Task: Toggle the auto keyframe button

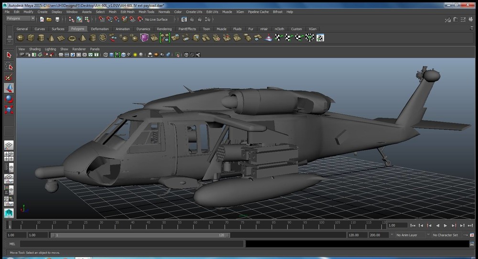Action: (x=465, y=235)
